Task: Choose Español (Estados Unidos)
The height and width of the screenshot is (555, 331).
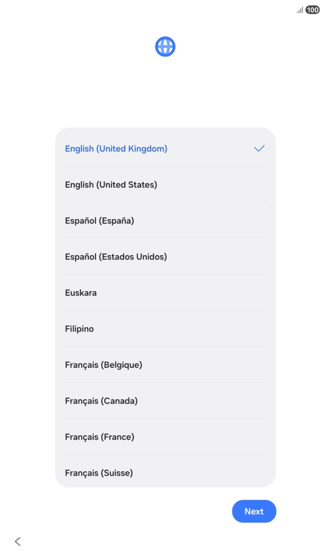Action: [116, 256]
